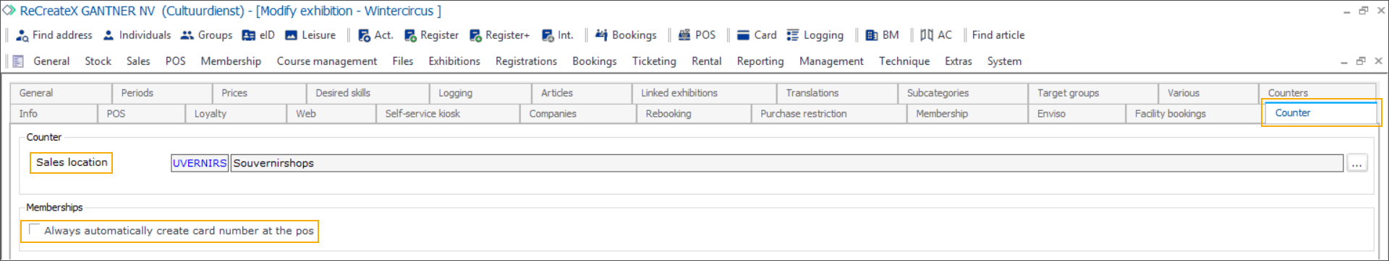Switch to the Logging tab
Image resolution: width=1389 pixels, height=261 pixels.
tap(480, 93)
